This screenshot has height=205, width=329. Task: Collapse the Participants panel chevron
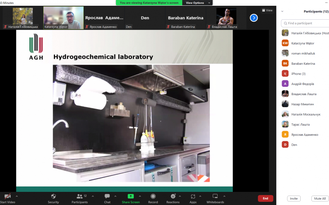click(x=282, y=11)
